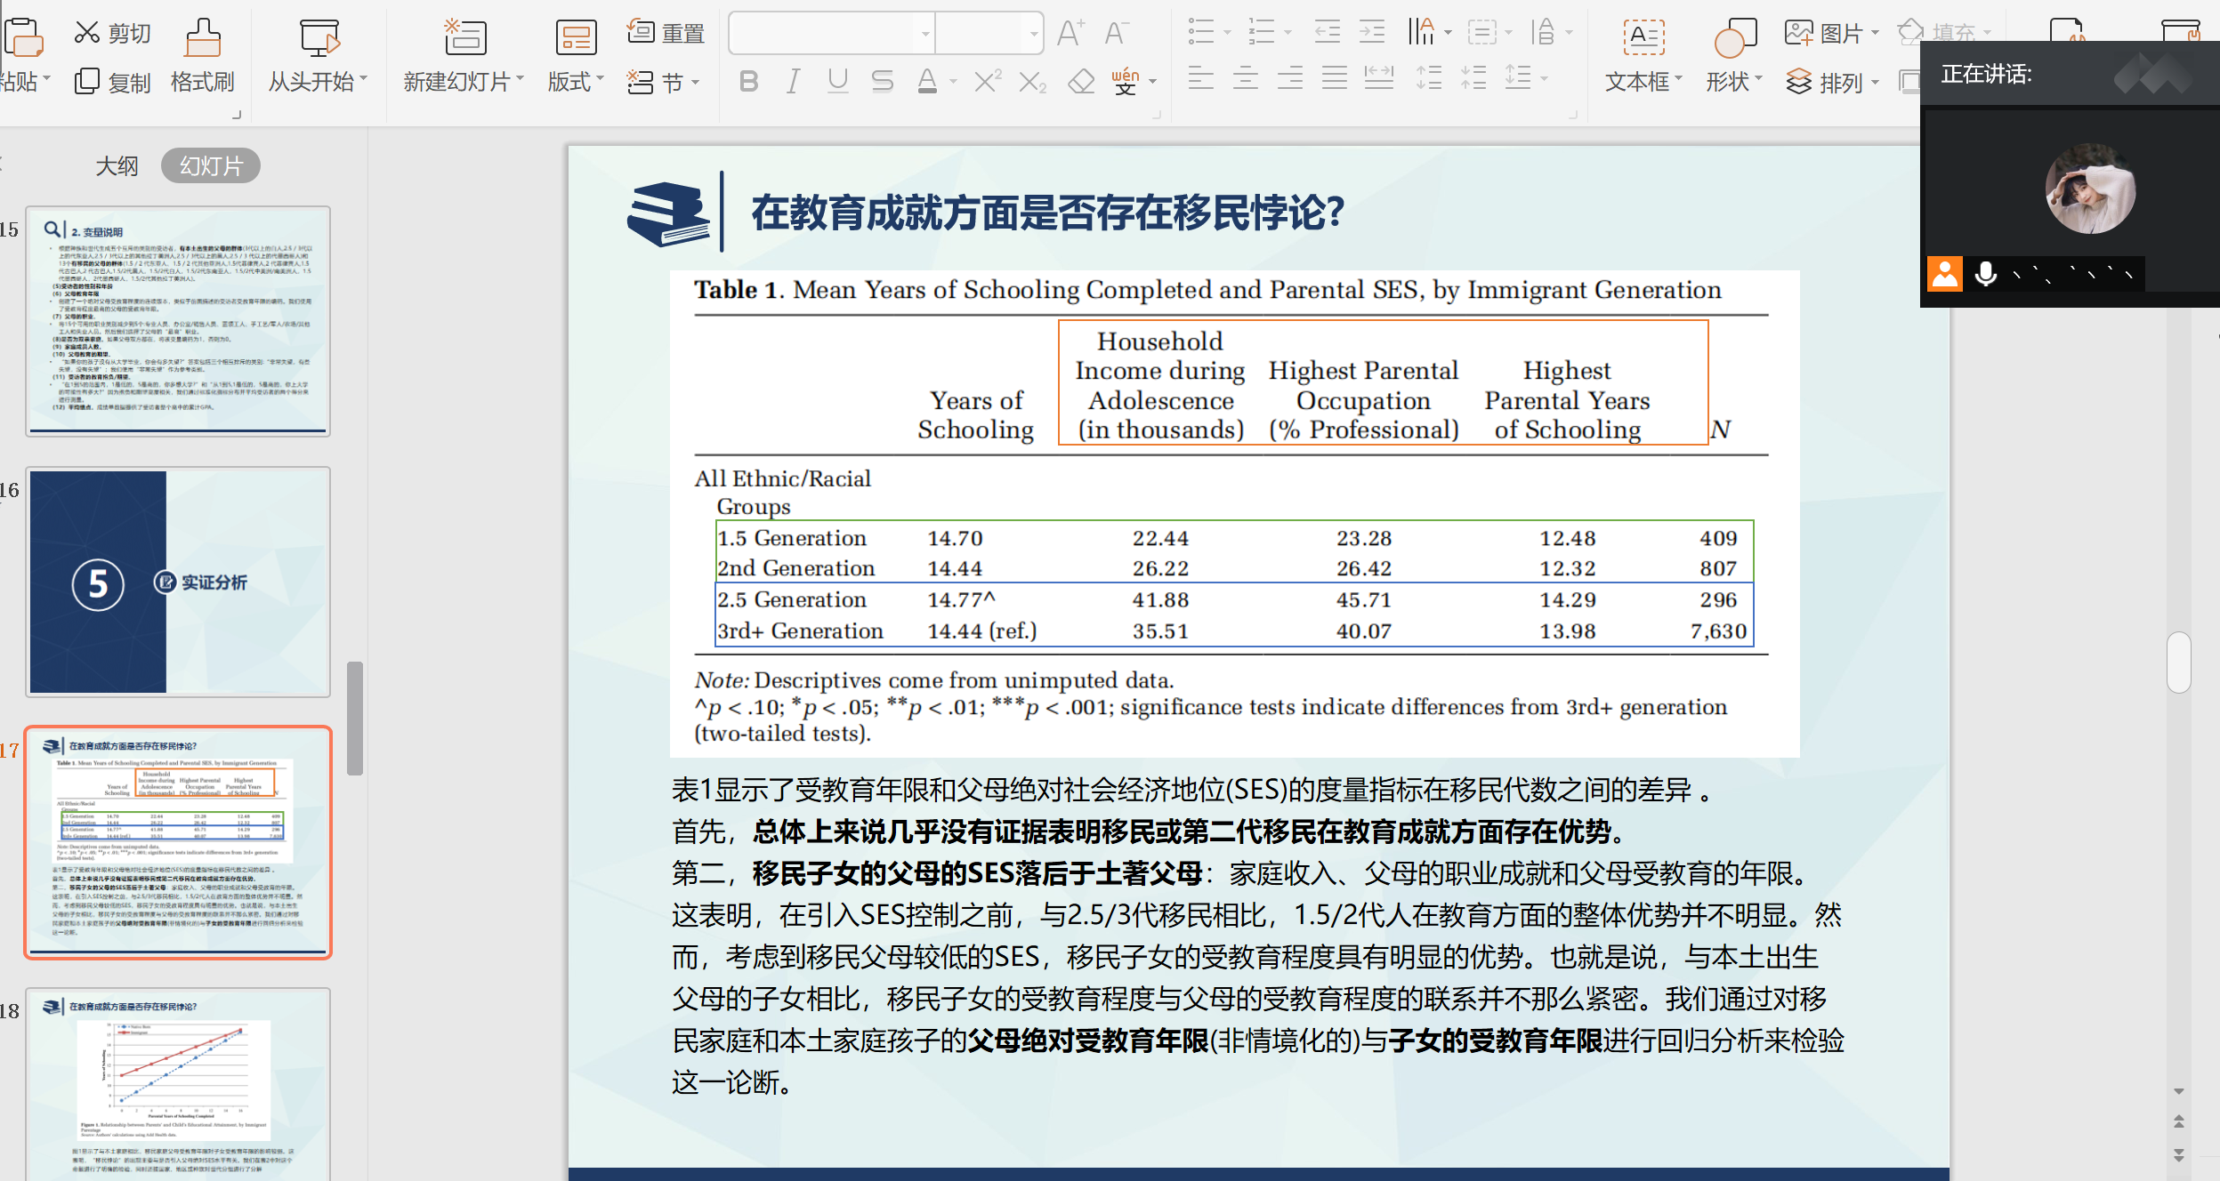
Task: Click the Cut (剪切) scissors icon
Action: pos(87,33)
